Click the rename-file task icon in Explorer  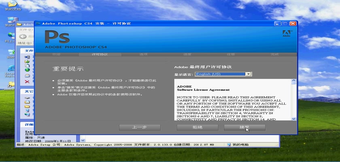[x=27, y=58]
